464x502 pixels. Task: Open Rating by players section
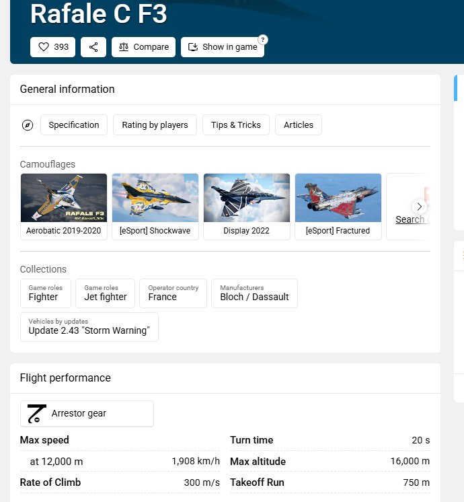[x=155, y=125]
